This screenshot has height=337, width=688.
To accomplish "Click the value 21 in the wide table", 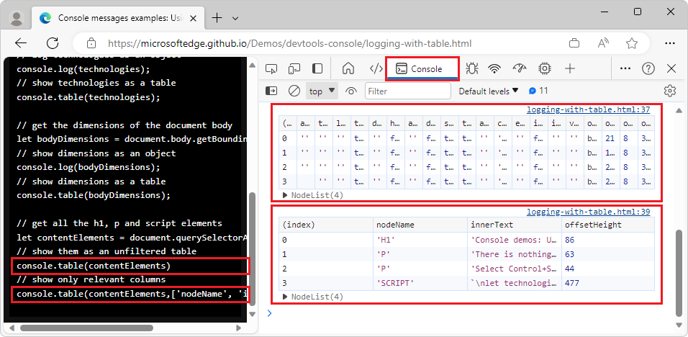I will tap(610, 138).
